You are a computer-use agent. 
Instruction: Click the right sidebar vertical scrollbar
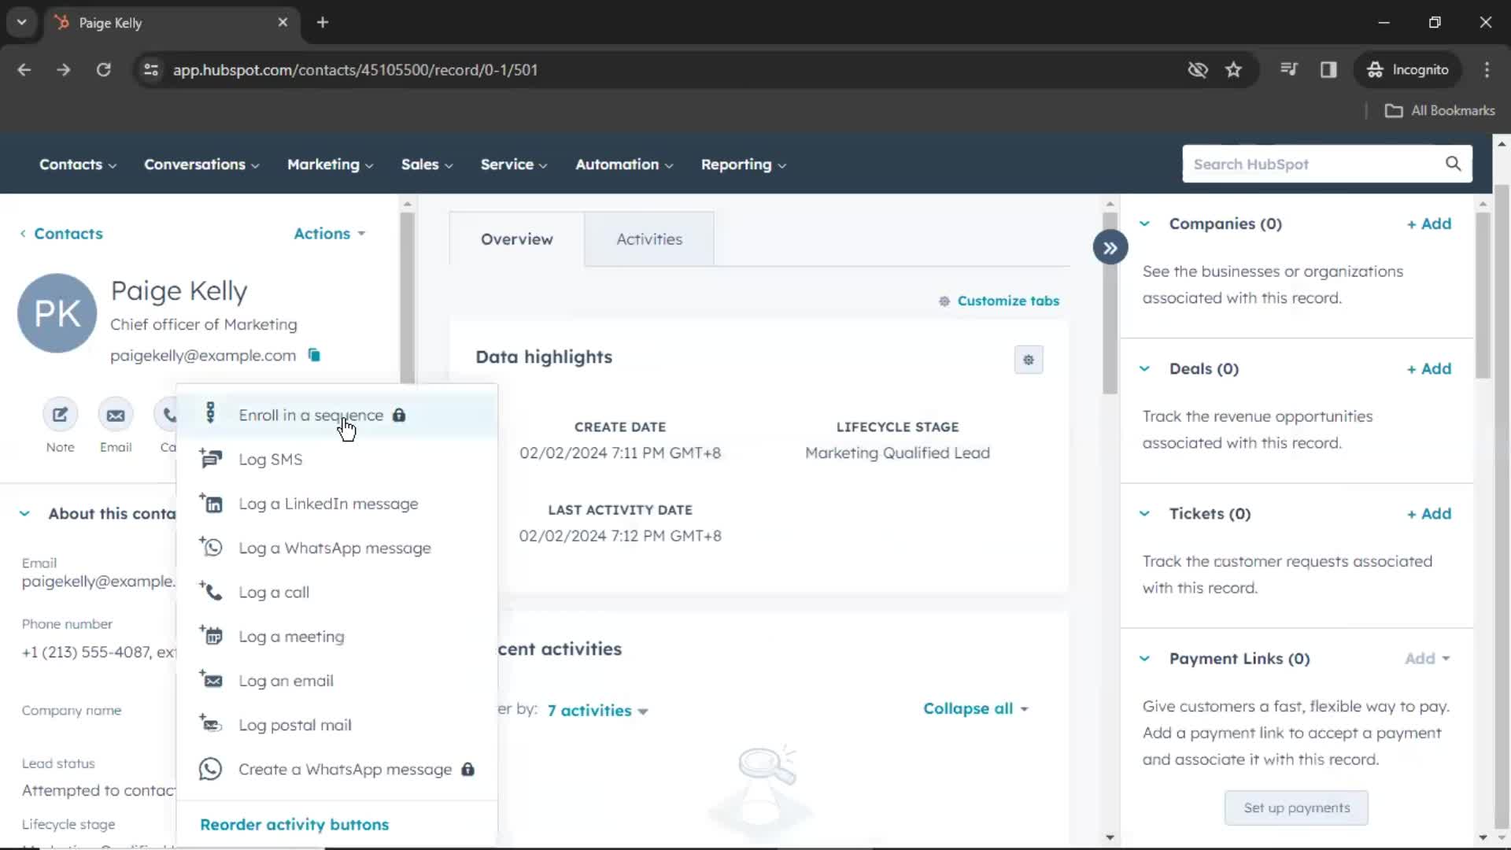click(x=1483, y=295)
